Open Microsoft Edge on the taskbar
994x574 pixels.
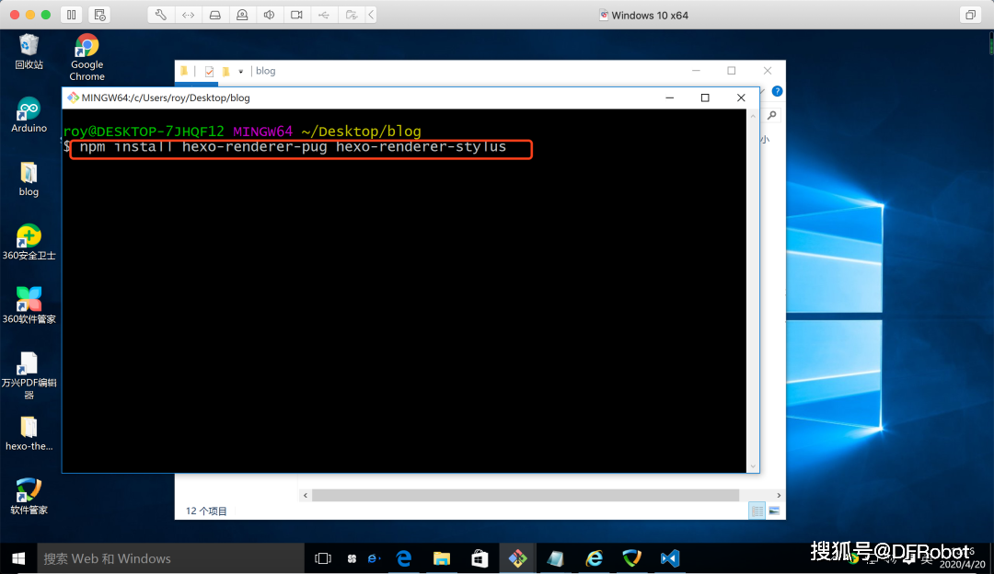tap(404, 558)
